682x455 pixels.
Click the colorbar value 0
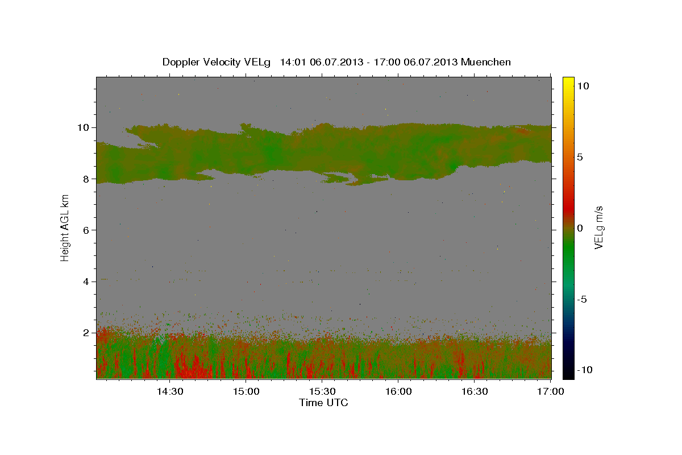[580, 228]
